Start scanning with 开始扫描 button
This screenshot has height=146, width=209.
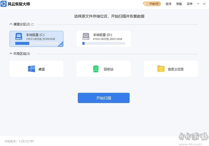tap(104, 98)
